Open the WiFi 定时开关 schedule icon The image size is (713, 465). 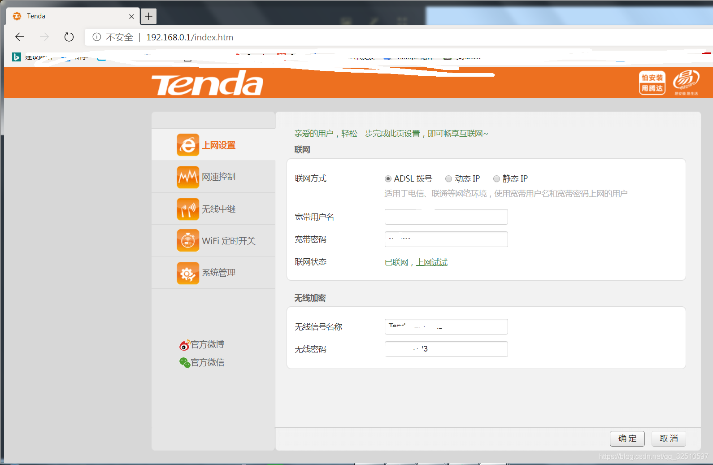coord(188,241)
